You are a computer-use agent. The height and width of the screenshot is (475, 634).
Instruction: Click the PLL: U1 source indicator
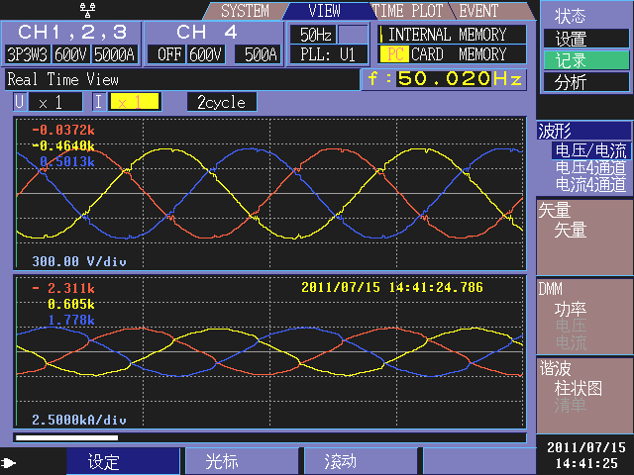pos(328,54)
